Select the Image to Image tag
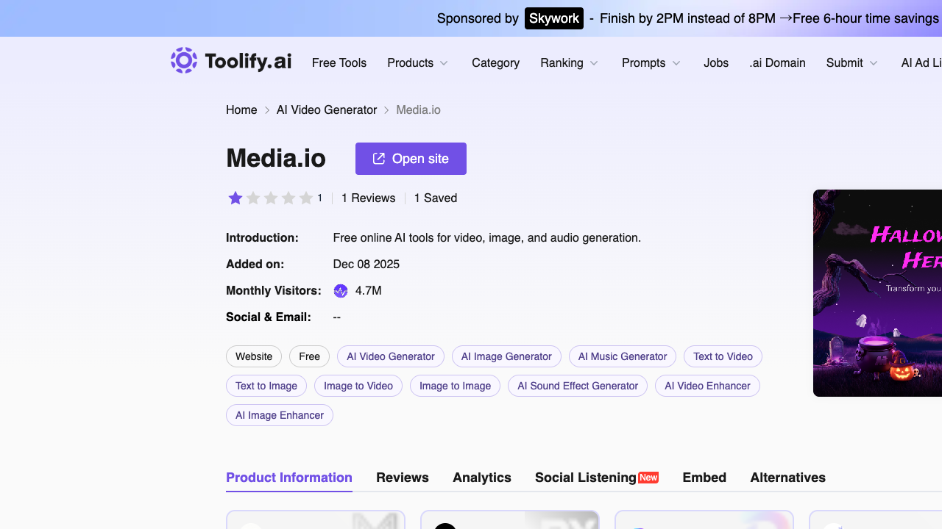 pyautogui.click(x=455, y=386)
